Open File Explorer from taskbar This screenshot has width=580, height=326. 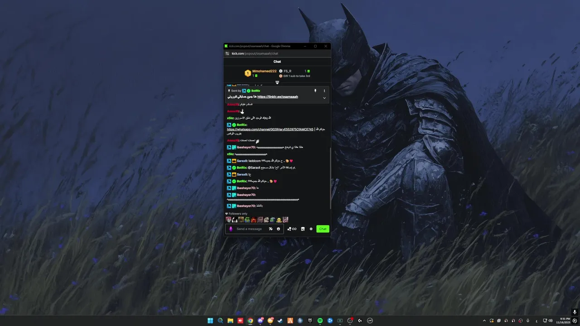230,321
